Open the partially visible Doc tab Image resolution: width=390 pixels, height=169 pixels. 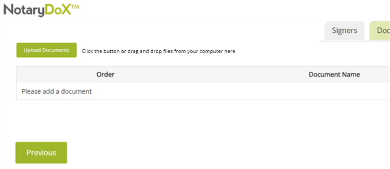point(380,31)
